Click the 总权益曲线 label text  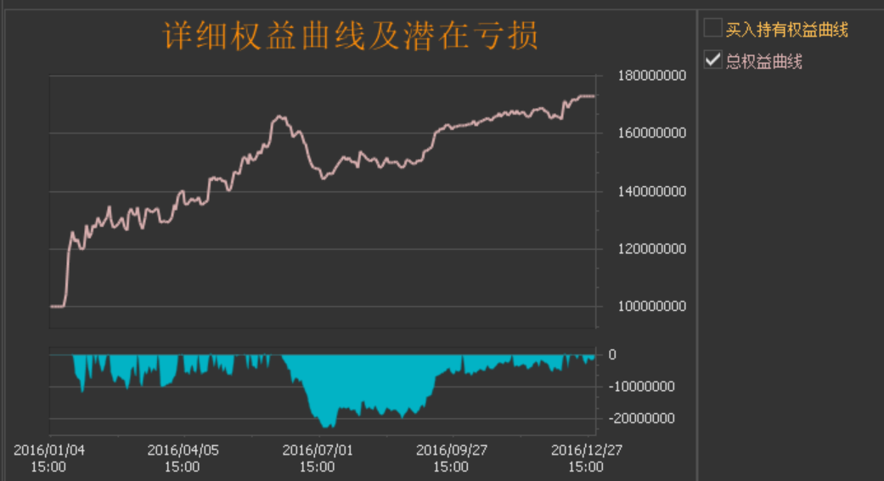click(763, 61)
